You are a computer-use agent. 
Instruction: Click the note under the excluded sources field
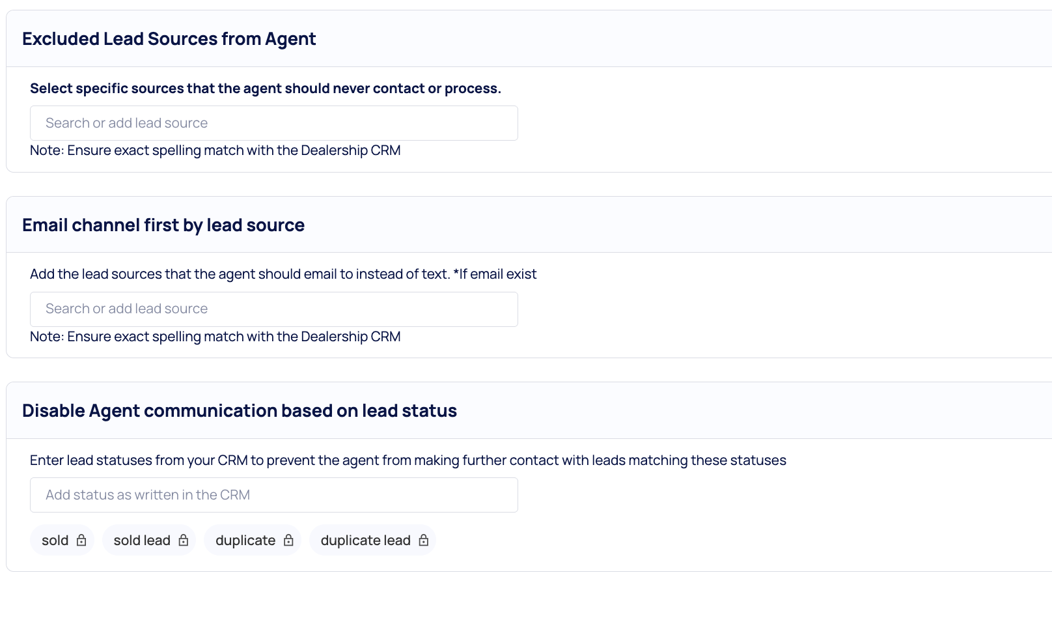tap(215, 150)
